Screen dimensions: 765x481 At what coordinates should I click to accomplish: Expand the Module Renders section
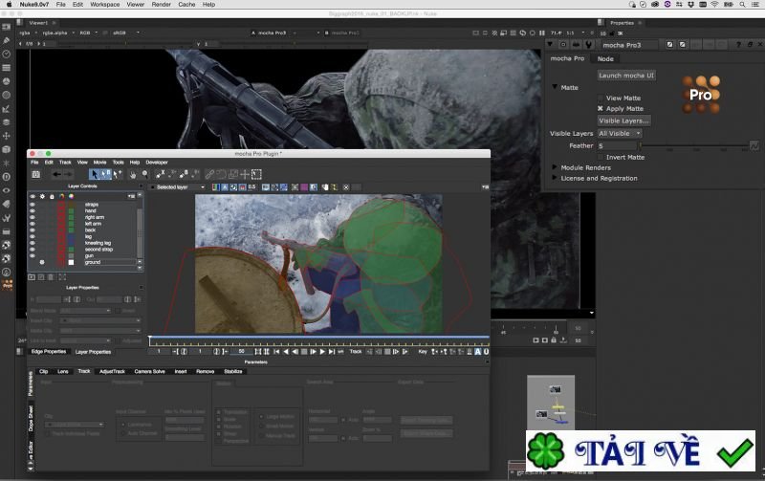point(555,167)
